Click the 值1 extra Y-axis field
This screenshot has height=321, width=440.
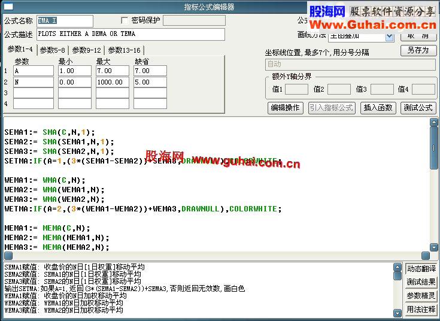[296, 89]
